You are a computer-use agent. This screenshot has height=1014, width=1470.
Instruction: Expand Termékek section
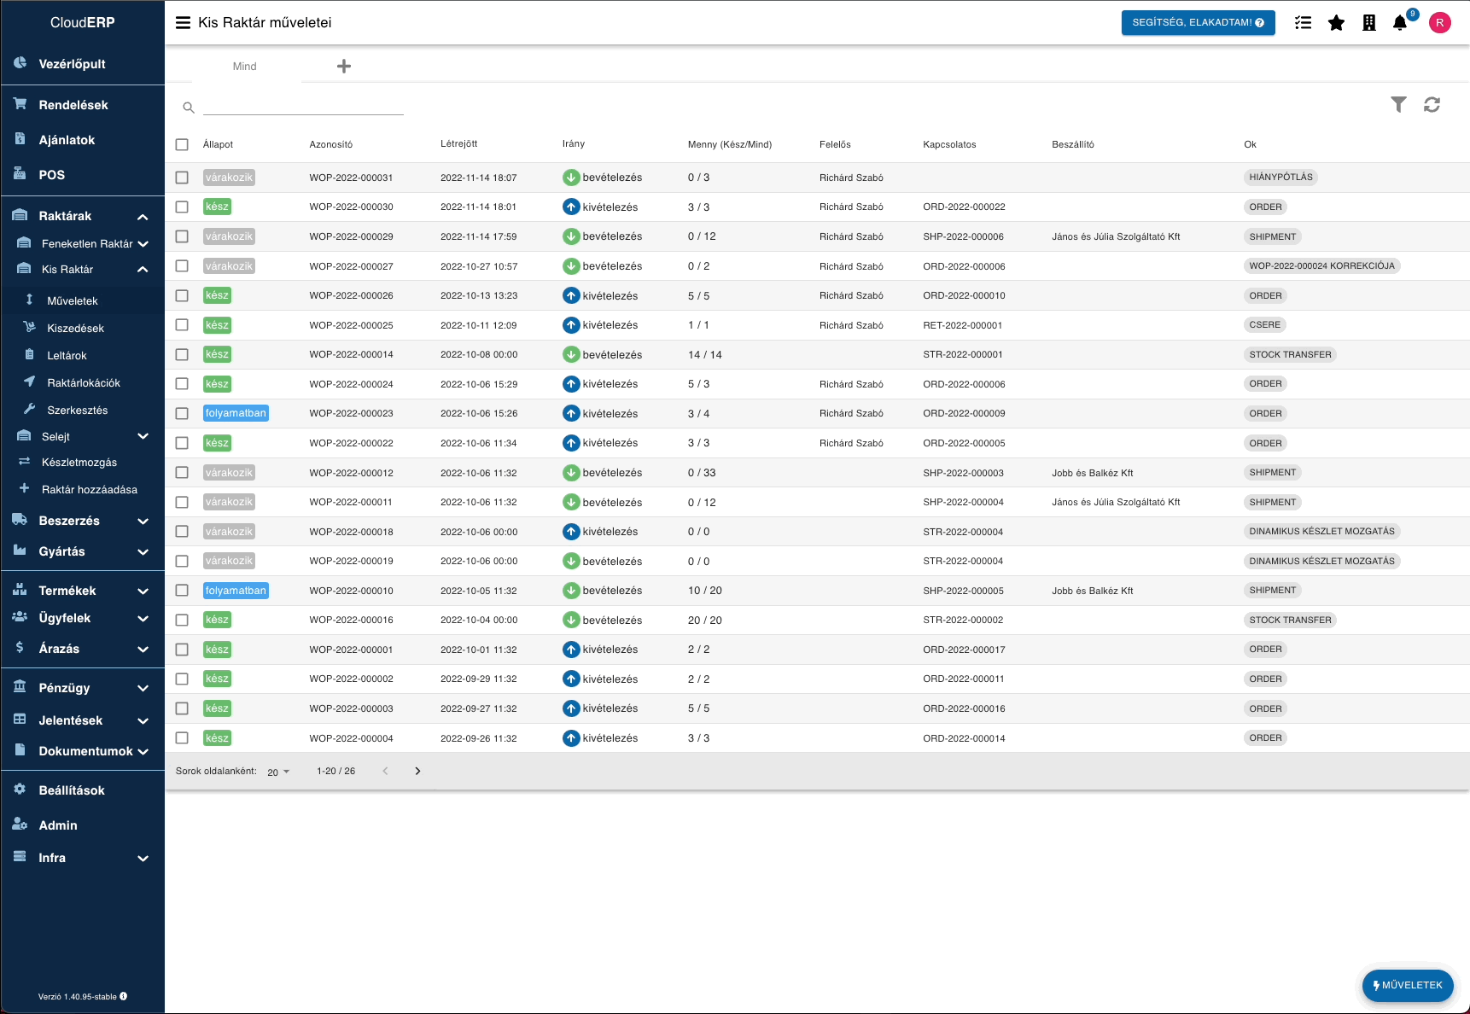[143, 591]
